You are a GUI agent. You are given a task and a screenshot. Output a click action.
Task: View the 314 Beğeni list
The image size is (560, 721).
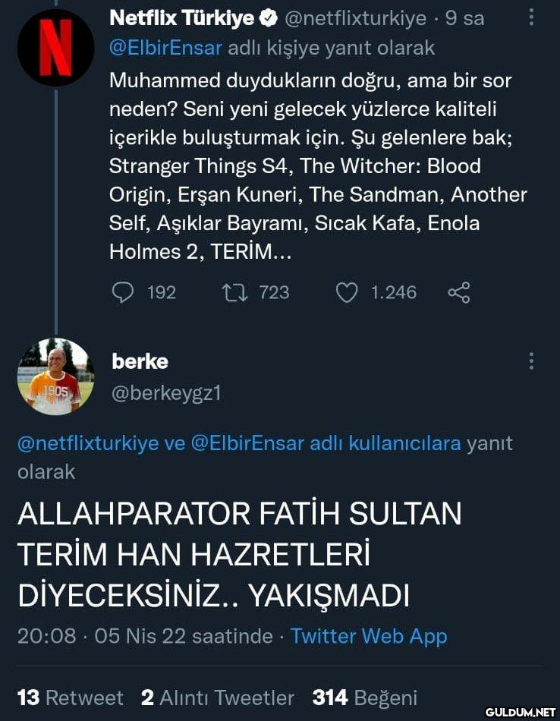click(364, 697)
